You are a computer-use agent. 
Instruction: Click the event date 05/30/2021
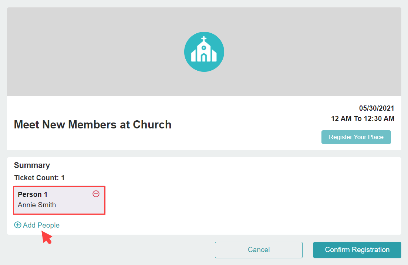(377, 108)
